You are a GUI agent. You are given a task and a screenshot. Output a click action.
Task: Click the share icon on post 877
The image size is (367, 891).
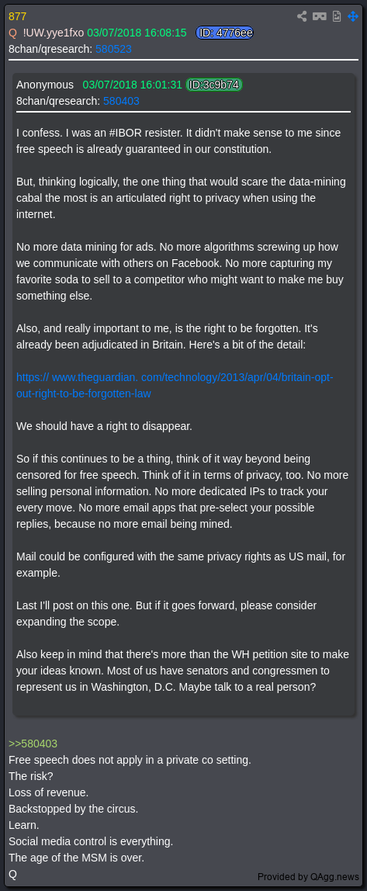pyautogui.click(x=303, y=16)
